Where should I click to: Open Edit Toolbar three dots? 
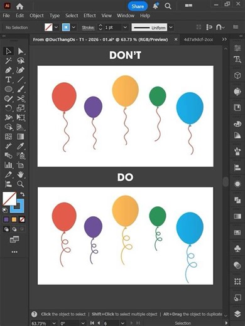click(x=14, y=252)
